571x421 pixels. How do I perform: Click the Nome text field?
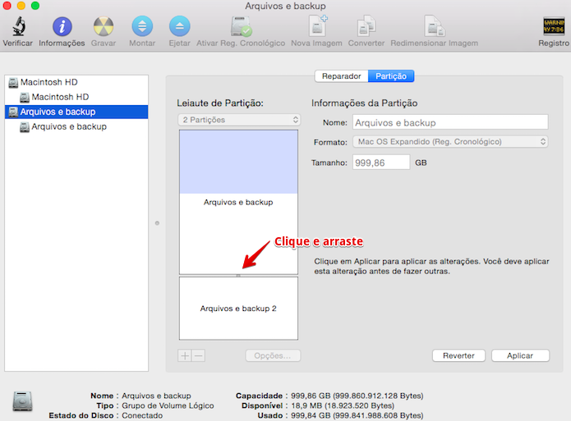pyautogui.click(x=450, y=122)
